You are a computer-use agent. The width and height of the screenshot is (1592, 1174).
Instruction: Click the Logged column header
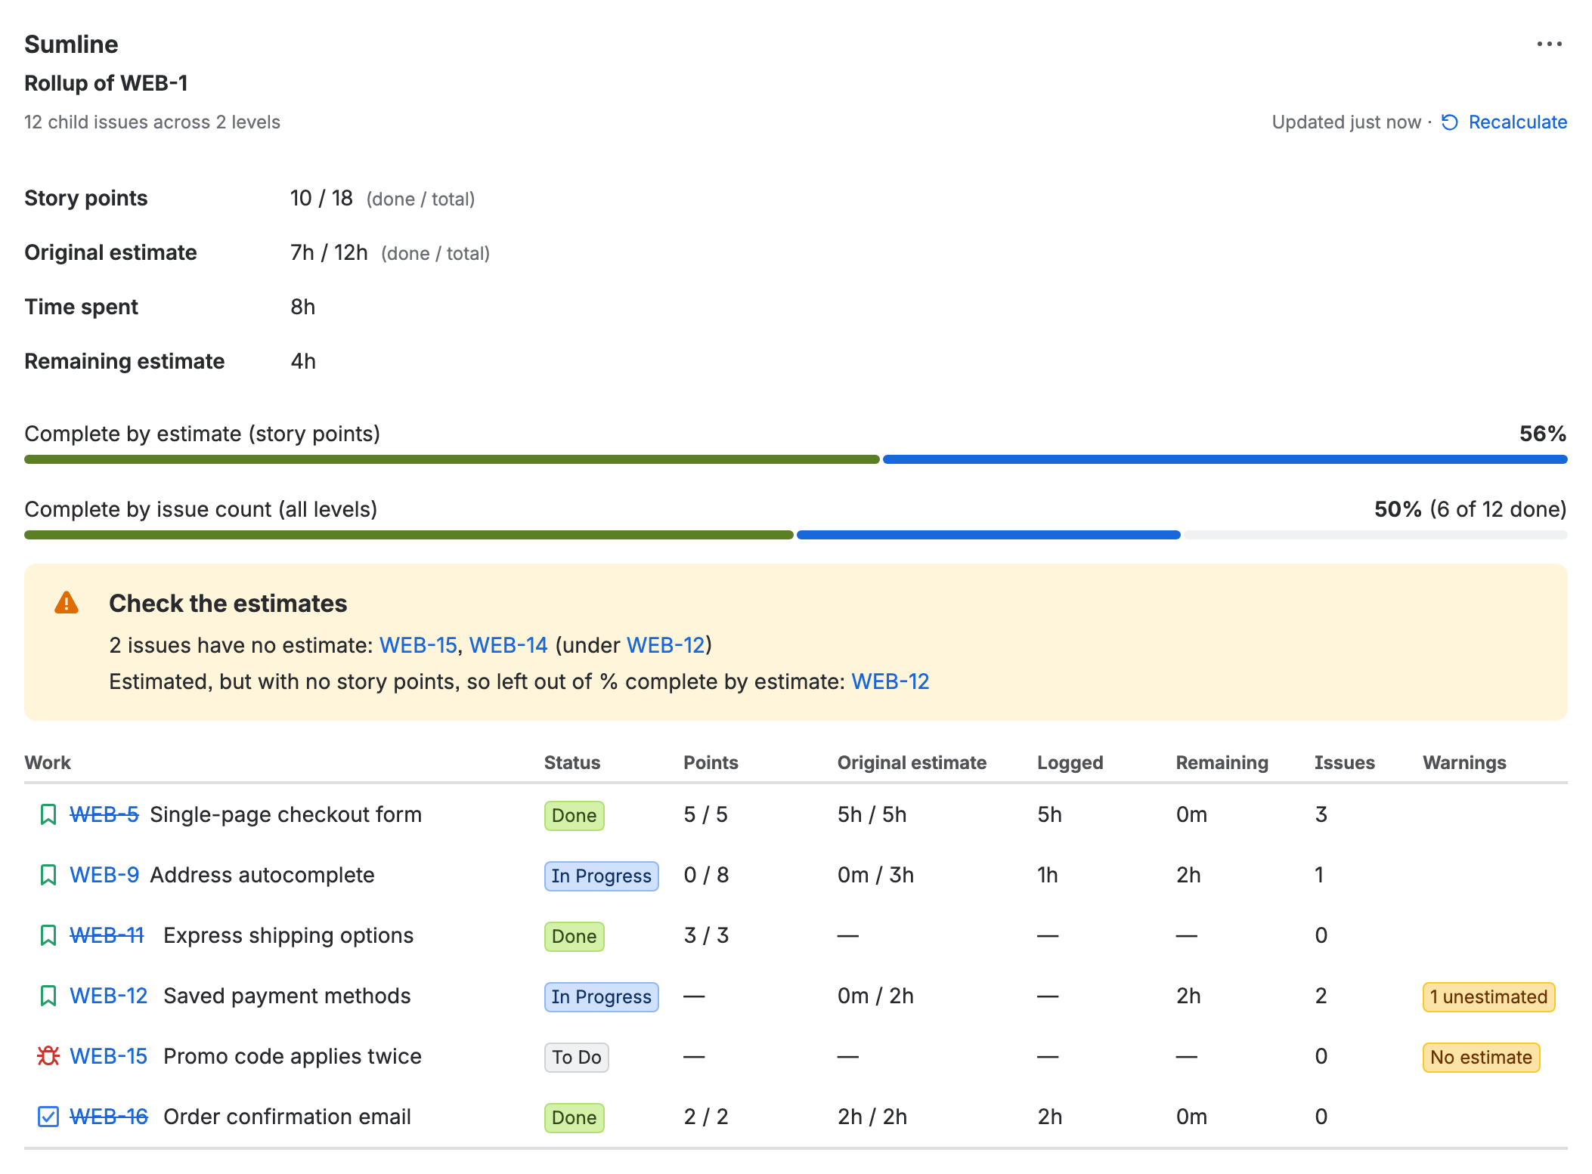(x=1070, y=762)
